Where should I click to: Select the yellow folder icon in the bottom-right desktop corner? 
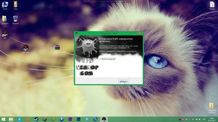[212, 108]
